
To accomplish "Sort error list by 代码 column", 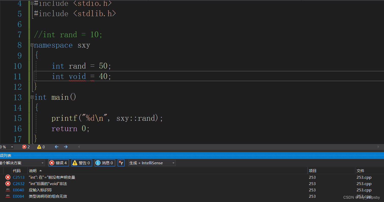I will [x=17, y=171].
